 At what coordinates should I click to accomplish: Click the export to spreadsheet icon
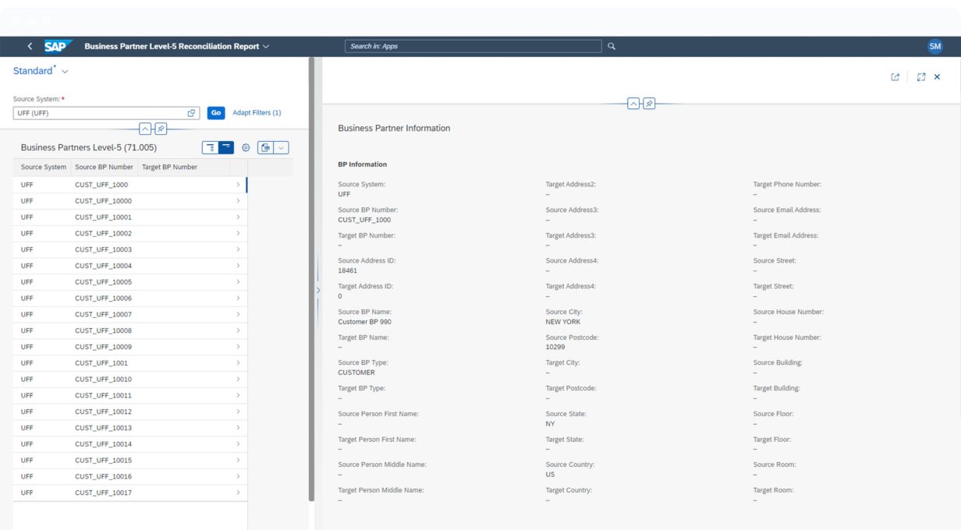coord(265,147)
